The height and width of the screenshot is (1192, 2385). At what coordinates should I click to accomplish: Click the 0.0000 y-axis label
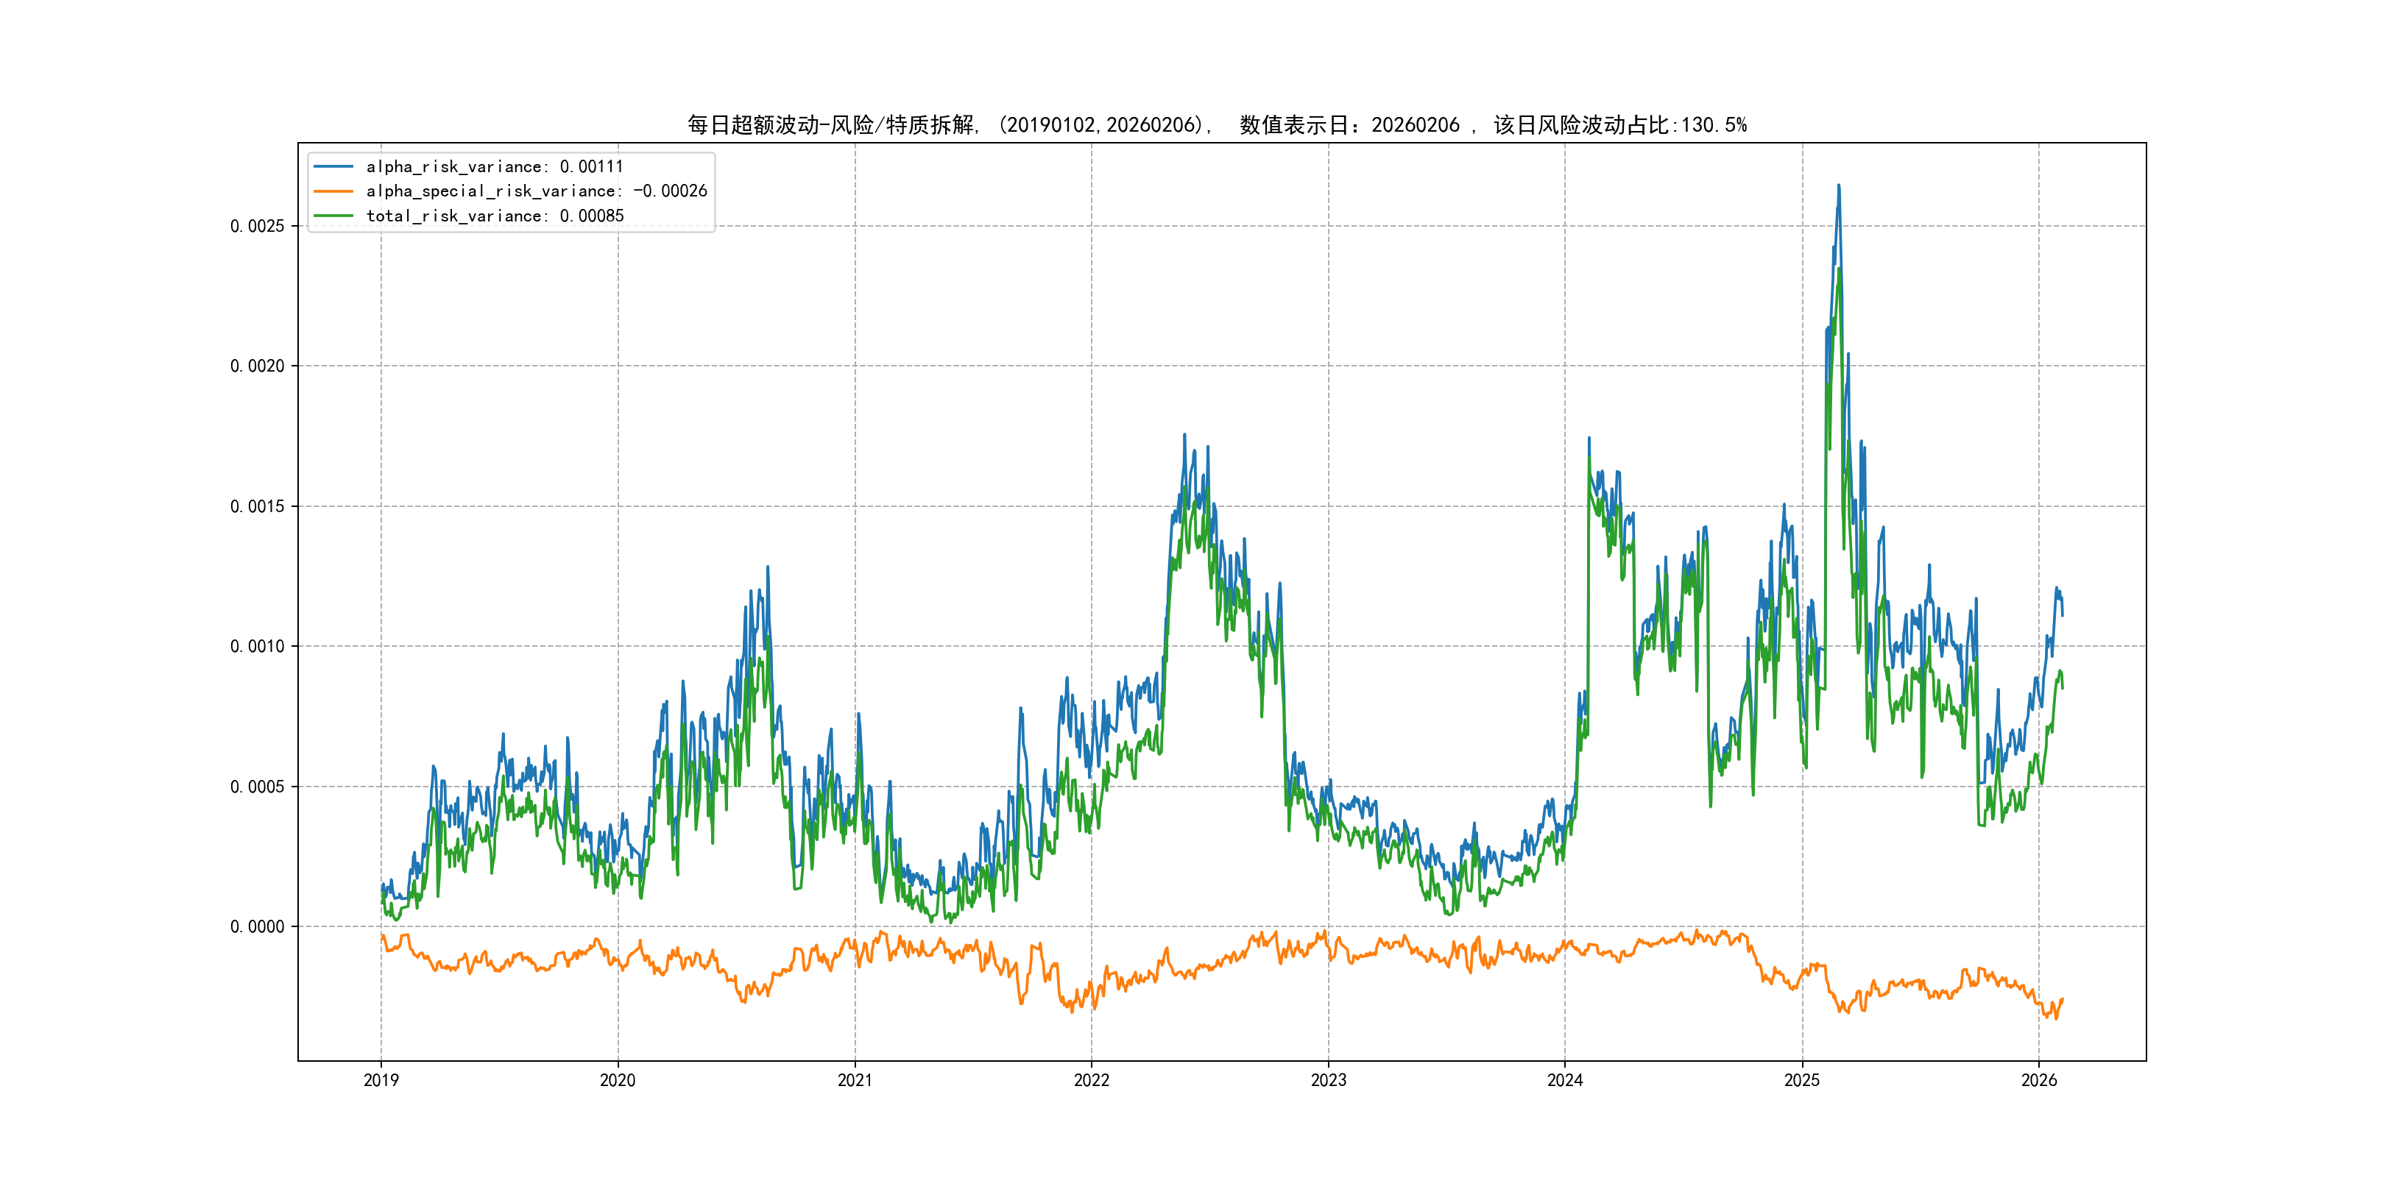(258, 926)
